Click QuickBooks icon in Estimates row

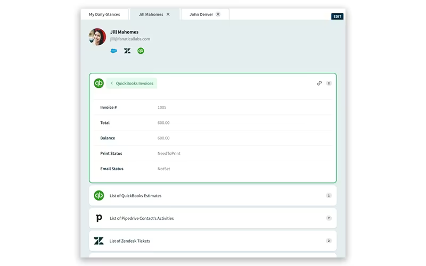(99, 195)
